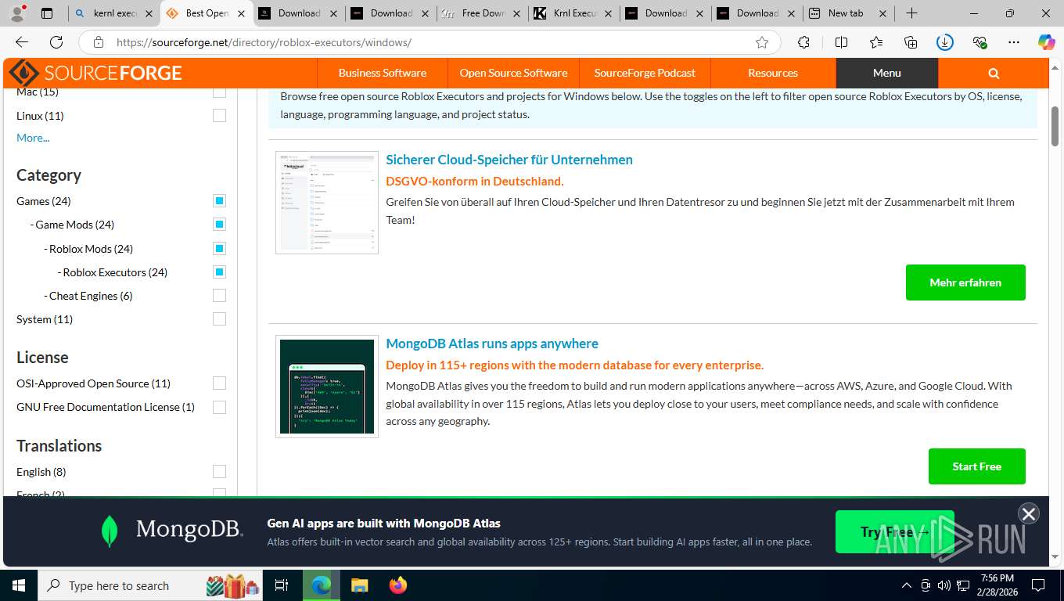Open Sicherer Cloud-Speicher für Unternehmen link
Image resolution: width=1064 pixels, height=601 pixels.
pyautogui.click(x=509, y=160)
